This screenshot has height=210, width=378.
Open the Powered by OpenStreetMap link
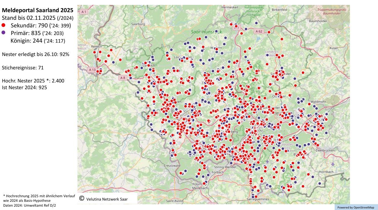pyautogui.click(x=356, y=207)
